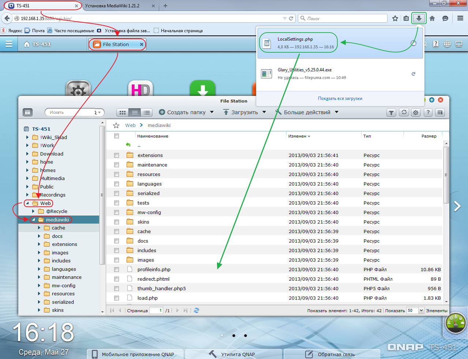This screenshot has width=468, height=359.
Task: Tick the select-all checkbox in file list header
Action: (x=117, y=136)
